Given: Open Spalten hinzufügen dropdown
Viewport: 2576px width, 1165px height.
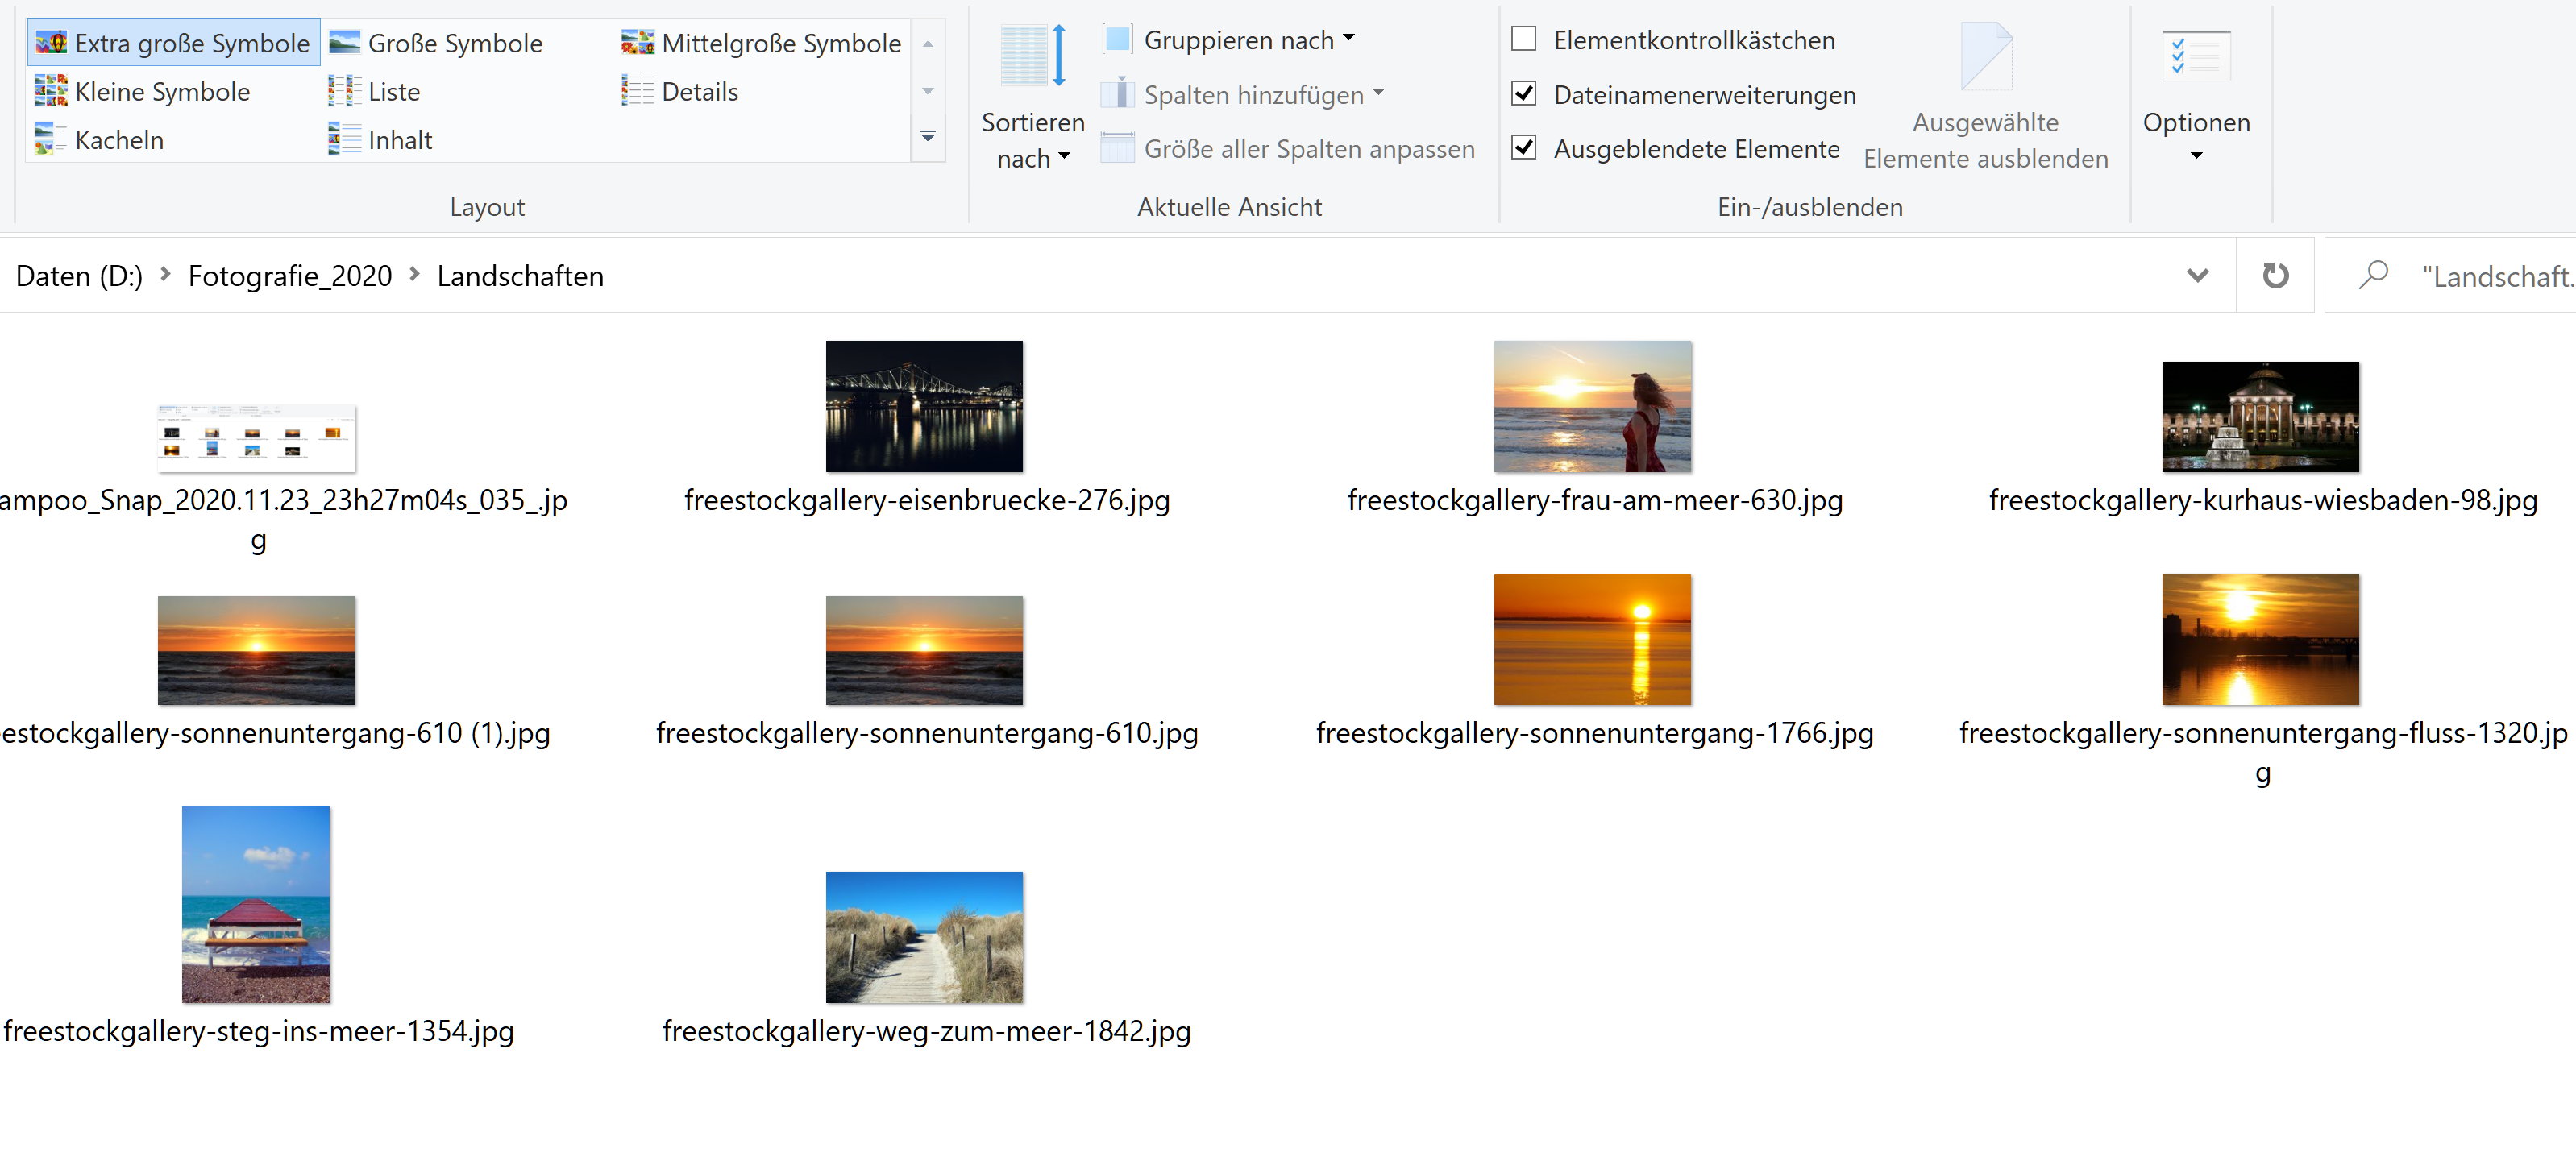Looking at the screenshot, I should [x=1243, y=94].
